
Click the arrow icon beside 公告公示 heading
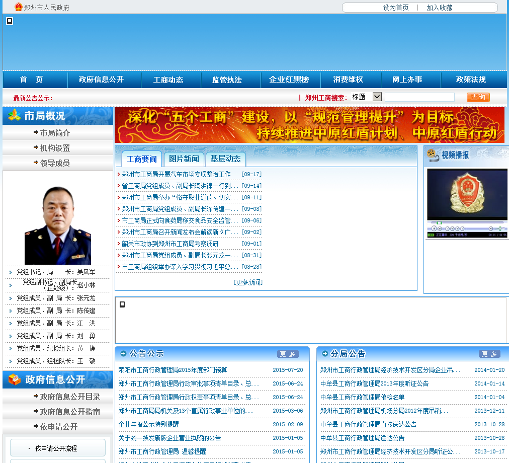[x=123, y=353]
